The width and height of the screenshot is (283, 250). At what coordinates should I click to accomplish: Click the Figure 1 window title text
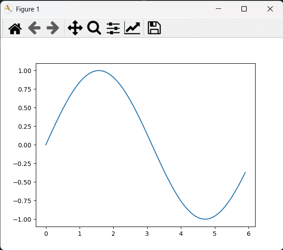[27, 9]
